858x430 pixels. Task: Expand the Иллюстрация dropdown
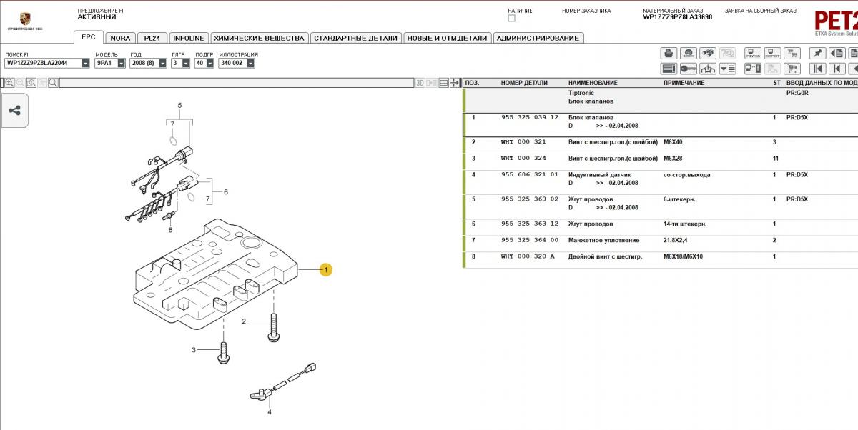252,63
